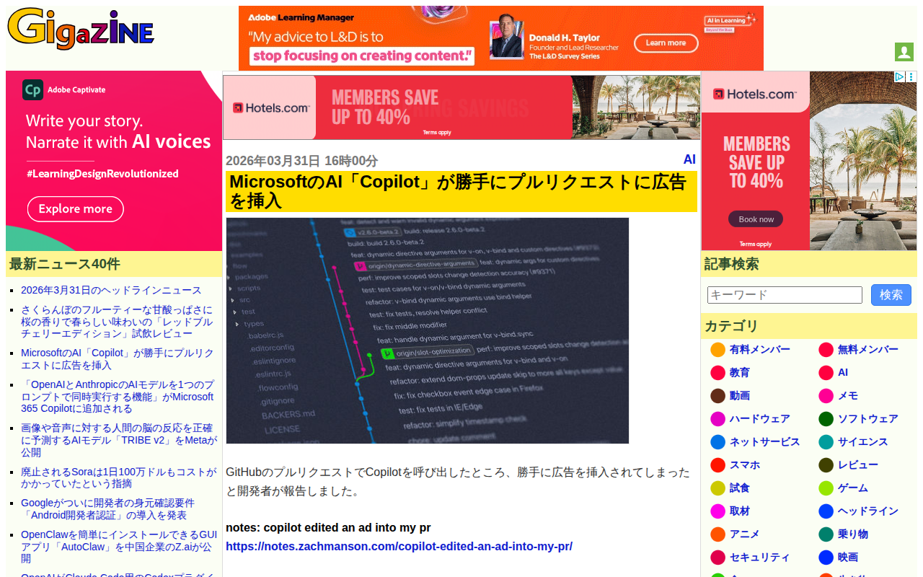This screenshot has width=923, height=577.
Task: Click the red スマホ category dot
Action: pos(717,465)
